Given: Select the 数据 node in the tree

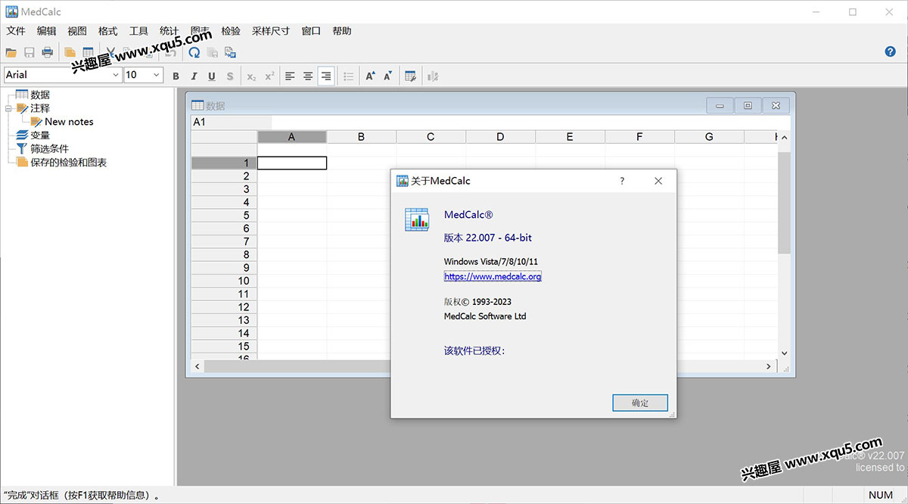Looking at the screenshot, I should pos(40,95).
